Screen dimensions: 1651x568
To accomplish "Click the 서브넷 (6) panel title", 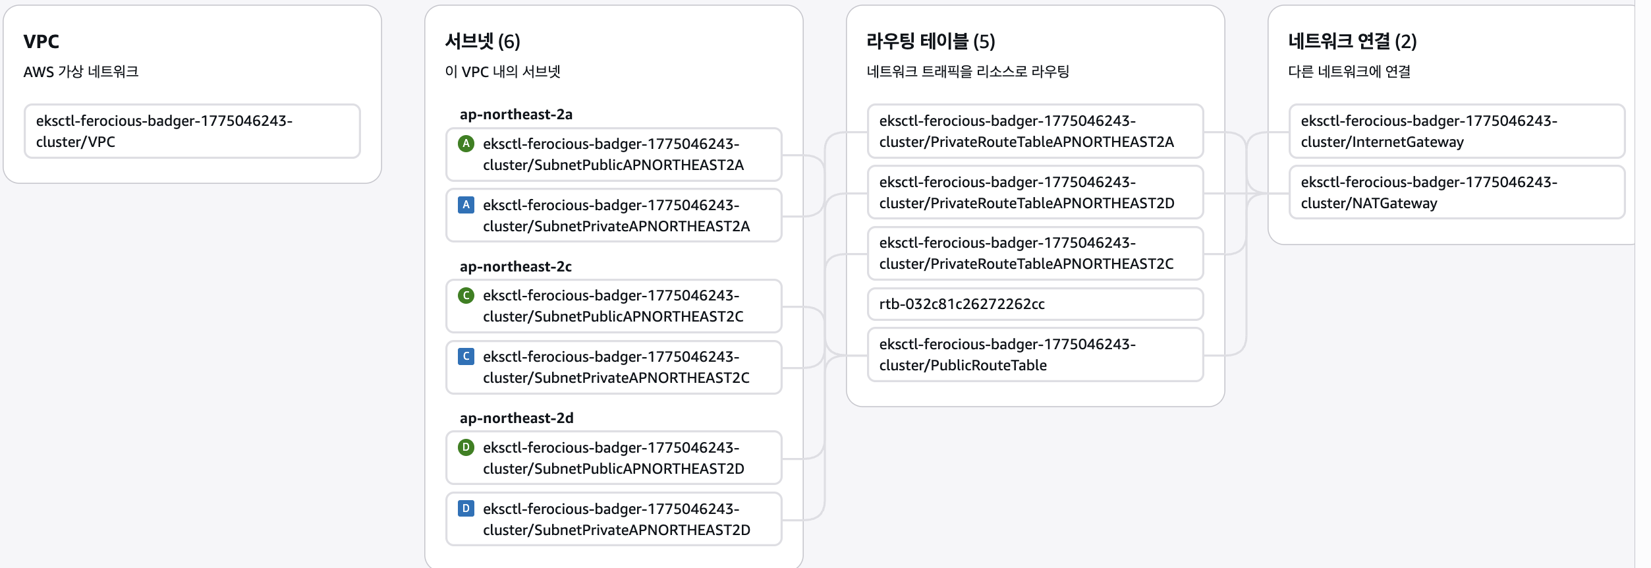I will pos(482,41).
